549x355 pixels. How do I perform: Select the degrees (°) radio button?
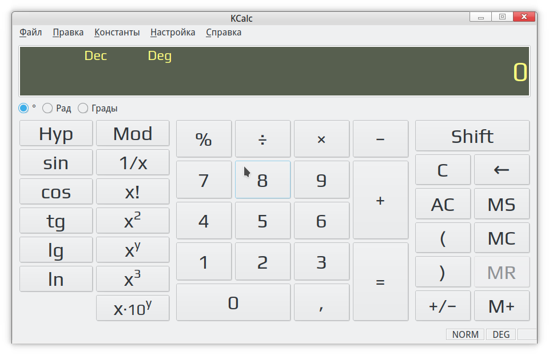pyautogui.click(x=23, y=108)
